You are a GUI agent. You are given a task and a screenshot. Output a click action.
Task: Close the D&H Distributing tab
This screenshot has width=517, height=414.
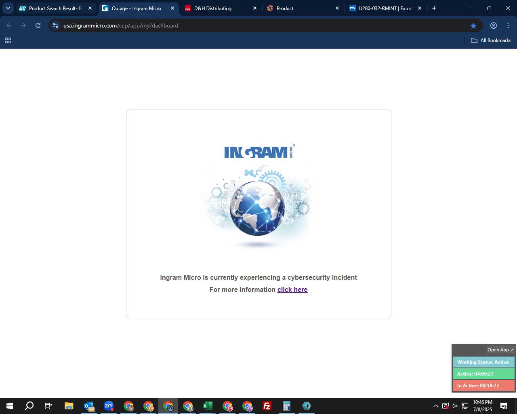[x=255, y=8]
